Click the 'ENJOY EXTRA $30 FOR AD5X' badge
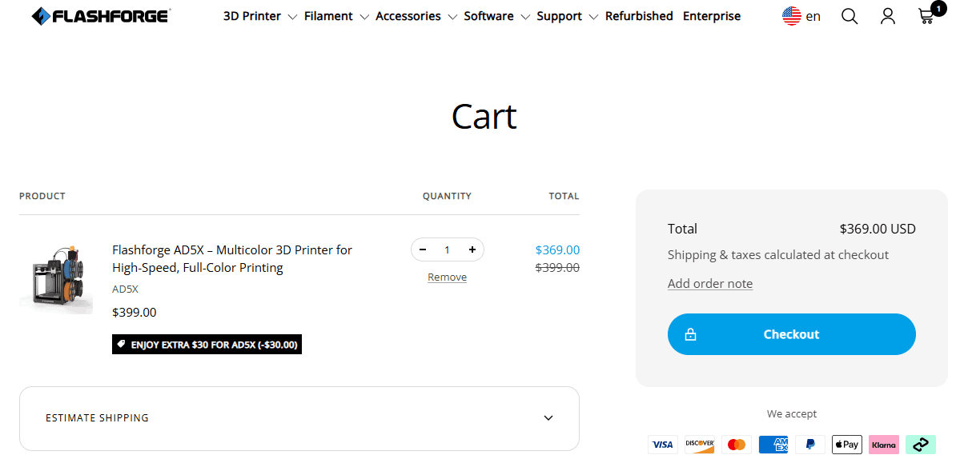Screen dimensions: 960x459 tap(207, 344)
